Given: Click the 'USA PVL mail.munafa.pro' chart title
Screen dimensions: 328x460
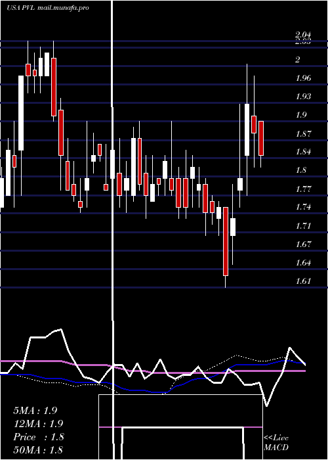Looking at the screenshot, I should click(x=48, y=8).
